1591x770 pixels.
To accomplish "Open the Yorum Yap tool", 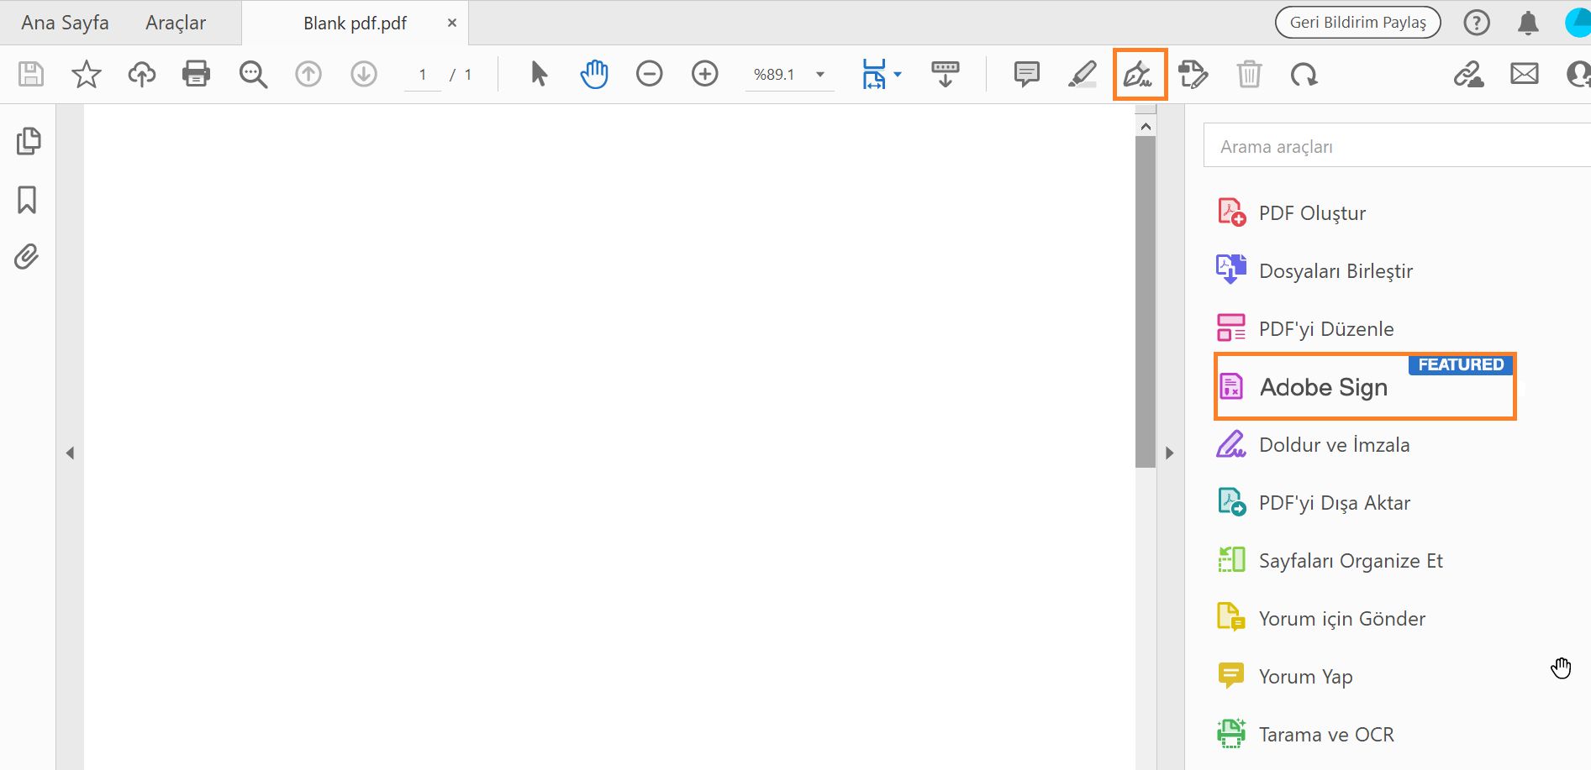I will click(1285, 677).
